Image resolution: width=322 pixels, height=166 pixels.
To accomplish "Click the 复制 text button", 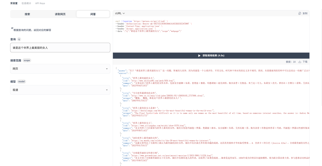I will click(305, 13).
